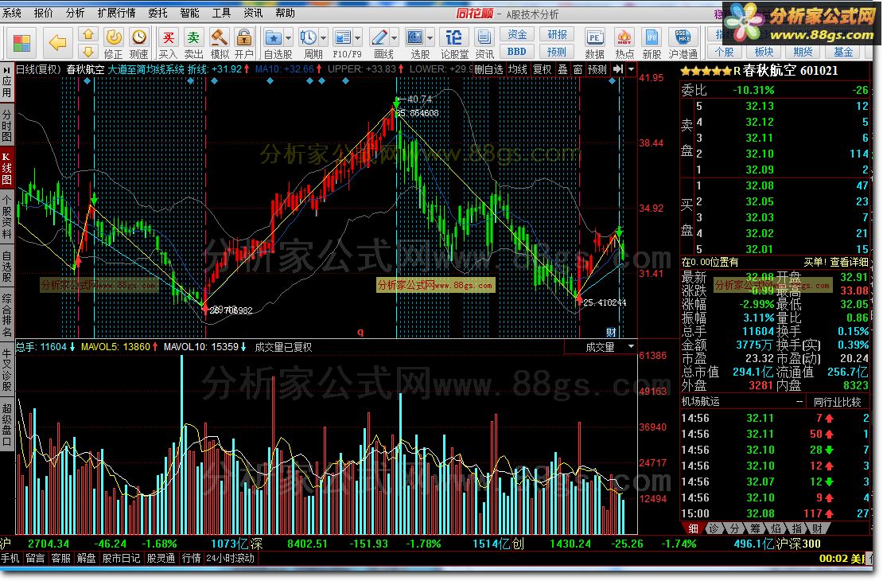Click the colorful home grid icon

point(22,44)
